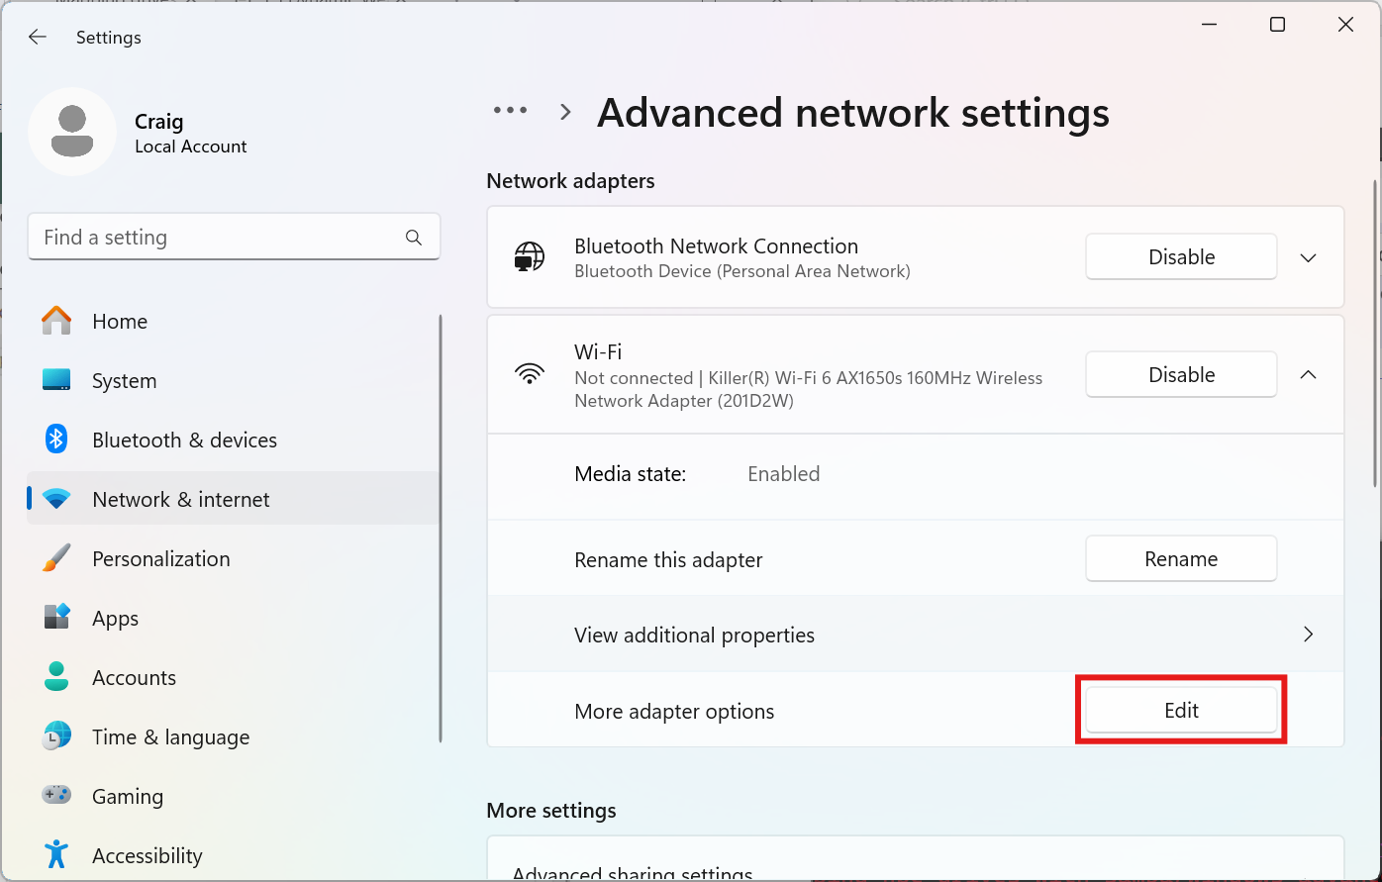Click the Craig Local Account name
Image resolution: width=1382 pixels, height=882 pixels.
(x=191, y=134)
